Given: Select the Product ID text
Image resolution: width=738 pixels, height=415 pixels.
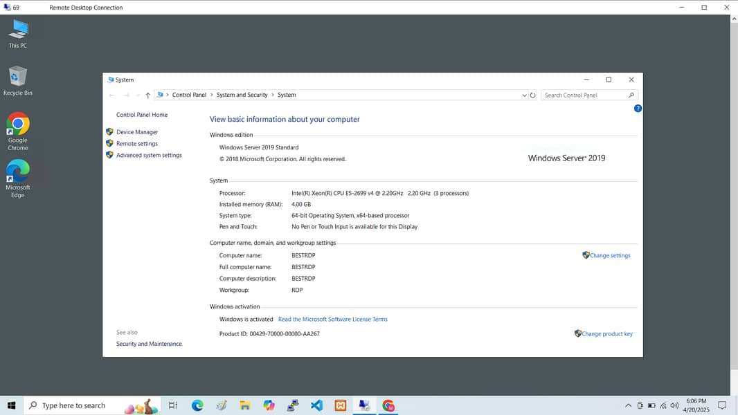Looking at the screenshot, I should point(269,333).
